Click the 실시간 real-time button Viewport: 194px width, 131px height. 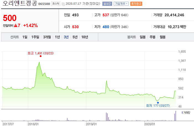107,4
